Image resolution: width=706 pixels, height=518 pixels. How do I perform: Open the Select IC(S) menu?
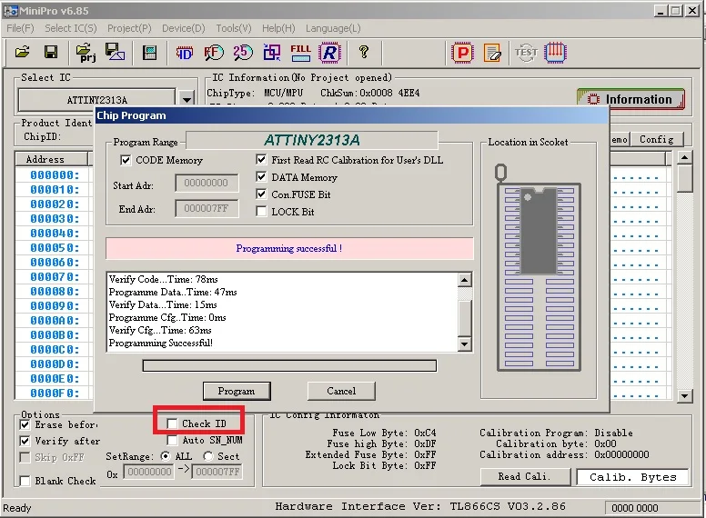pyautogui.click(x=71, y=28)
